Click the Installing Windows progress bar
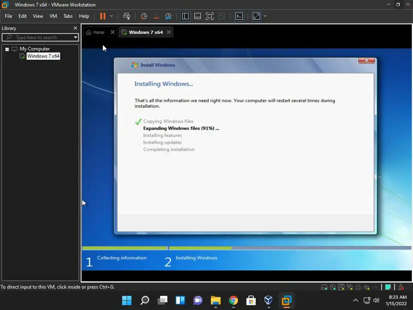The width and height of the screenshot is (413, 310). pyautogui.click(x=290, y=248)
